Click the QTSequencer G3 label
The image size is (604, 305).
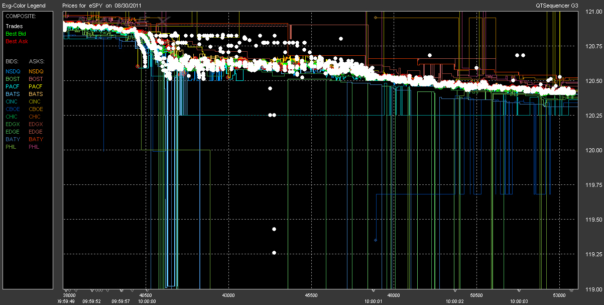(x=558, y=6)
